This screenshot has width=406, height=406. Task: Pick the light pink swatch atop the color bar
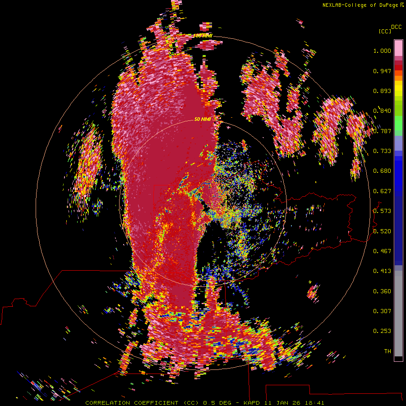398,48
